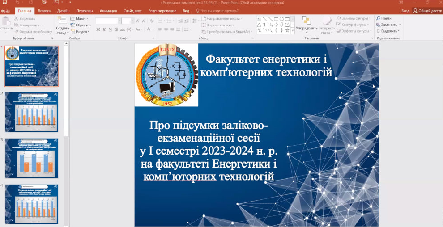Toggle strikethrough (abc) formatting
443x227 pixels.
(122, 29)
